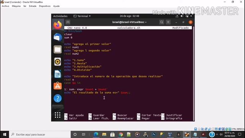Open Photoshop from the taskbar
The image size is (245, 138).
coord(154,135)
